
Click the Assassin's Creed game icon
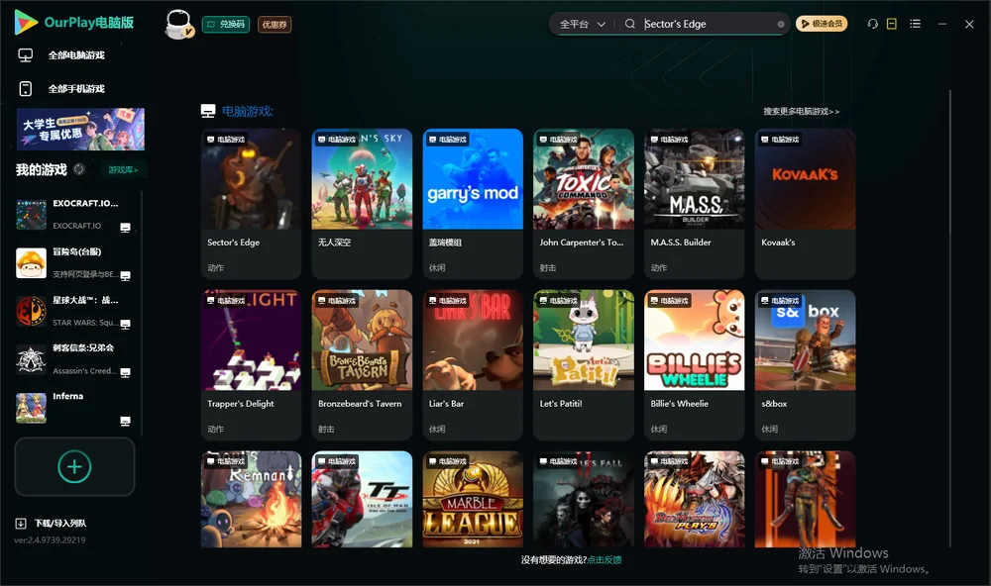click(x=32, y=360)
